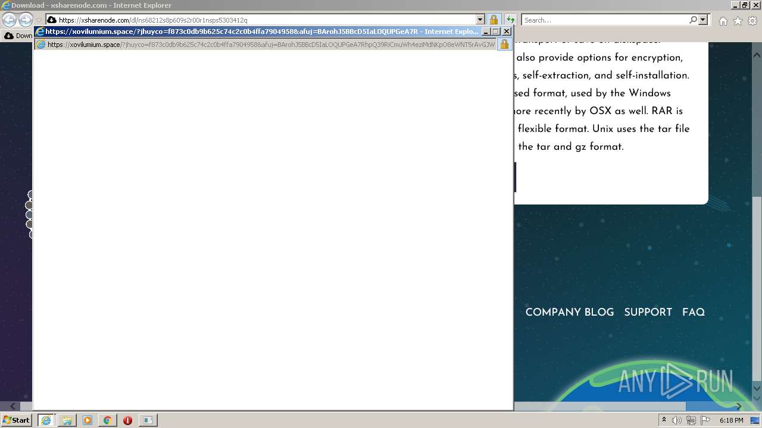Click the popup window's IE page icon
The height and width of the screenshot is (428, 762).
pyautogui.click(x=40, y=45)
